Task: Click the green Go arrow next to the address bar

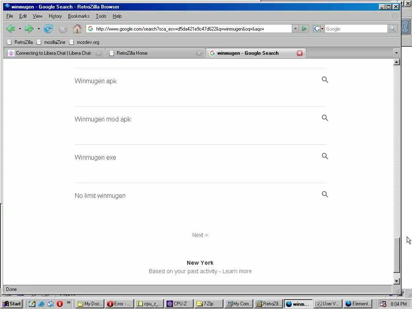Action: 304,29
